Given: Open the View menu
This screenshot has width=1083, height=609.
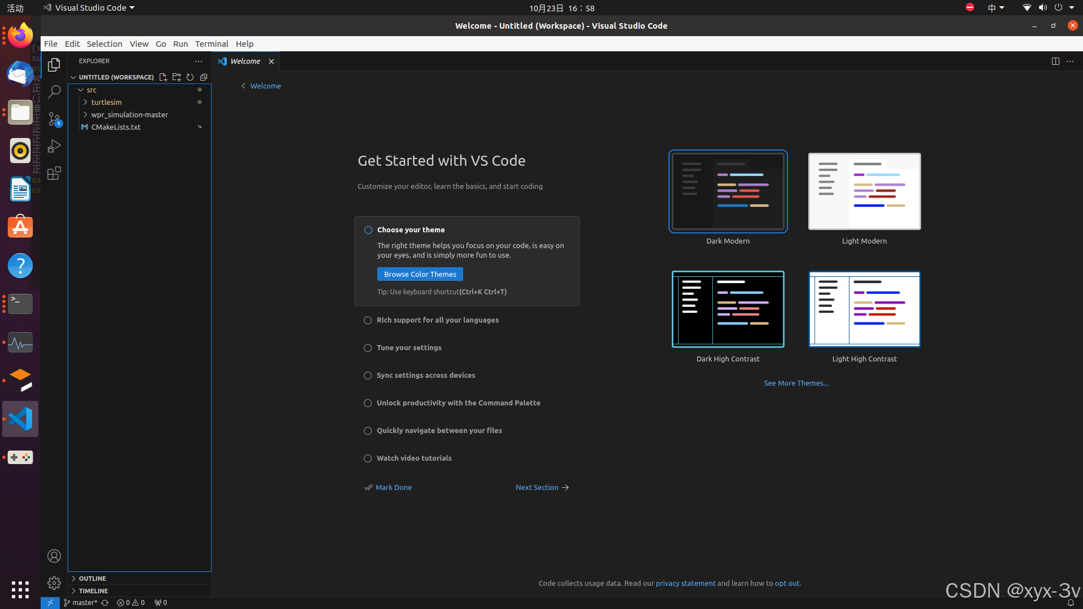Looking at the screenshot, I should click(139, 43).
